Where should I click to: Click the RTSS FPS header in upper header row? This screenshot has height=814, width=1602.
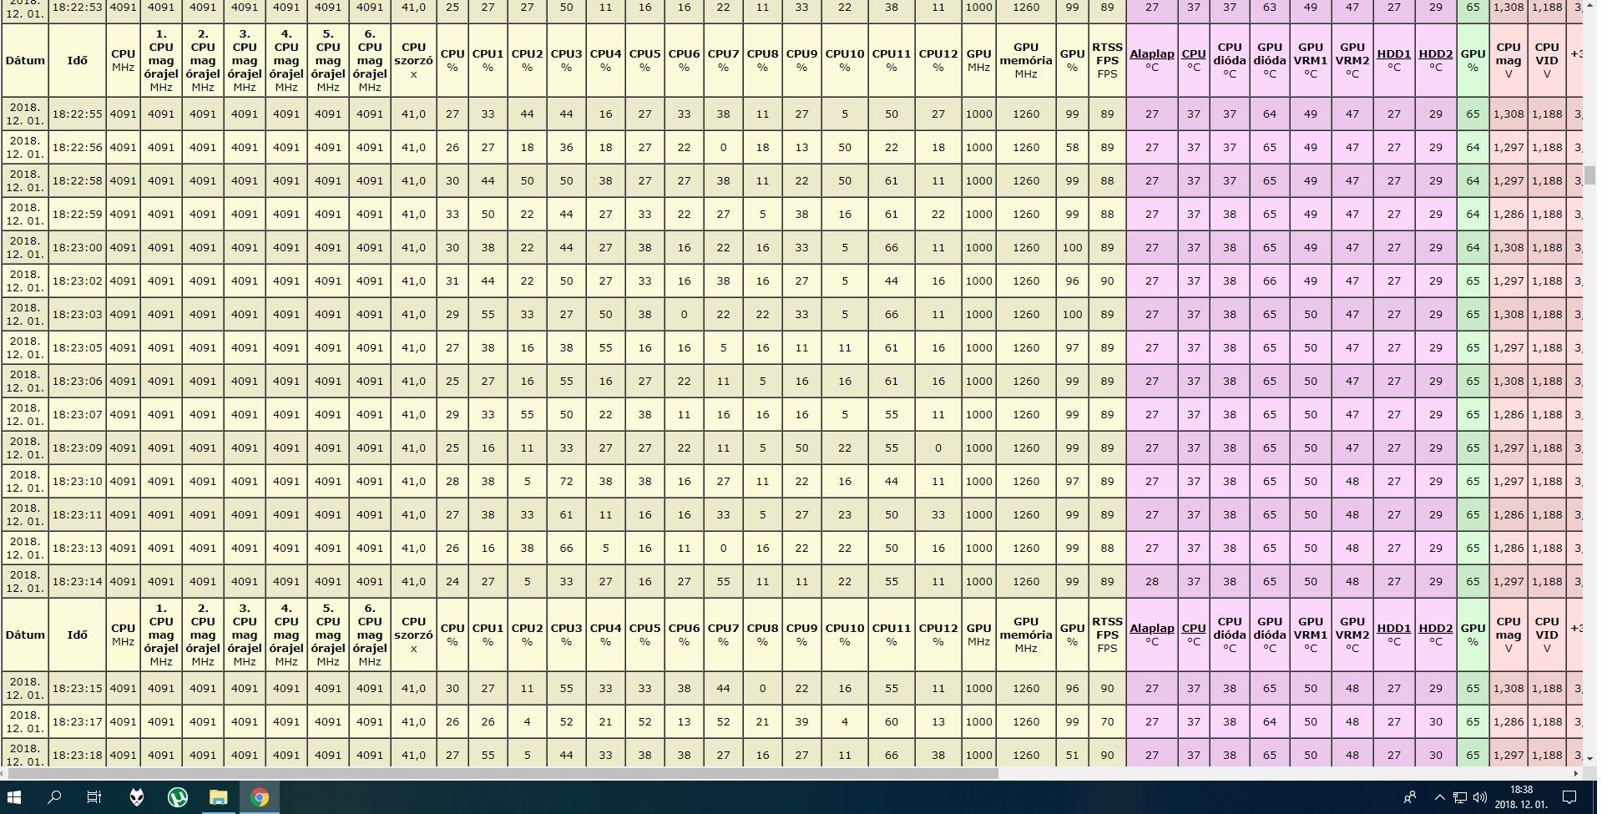point(1107,60)
